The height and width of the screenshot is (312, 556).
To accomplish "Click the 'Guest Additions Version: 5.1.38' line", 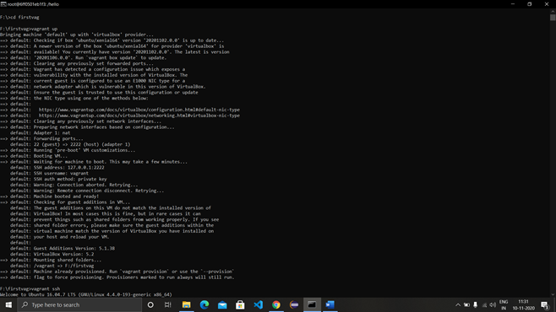I will (x=63, y=248).
